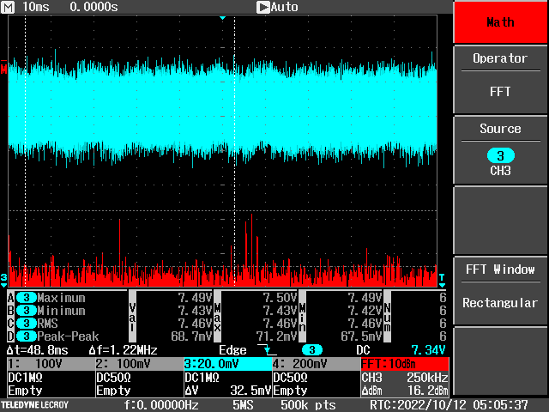Viewport: 549px width, 412px height.
Task: Open the Math menu header
Action: point(500,22)
